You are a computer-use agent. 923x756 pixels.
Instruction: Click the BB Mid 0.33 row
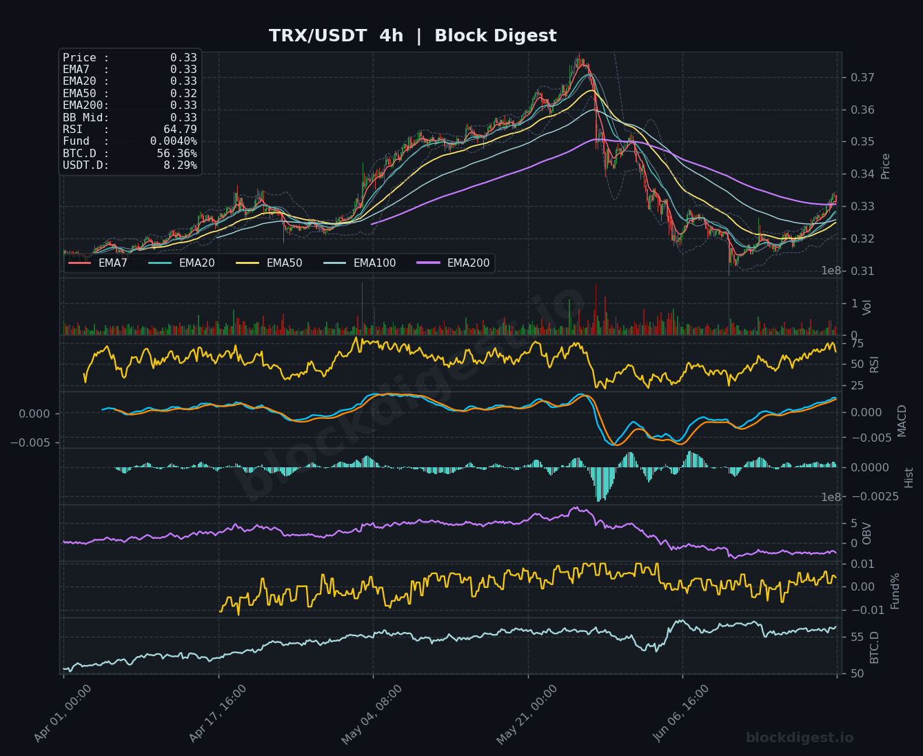130,118
